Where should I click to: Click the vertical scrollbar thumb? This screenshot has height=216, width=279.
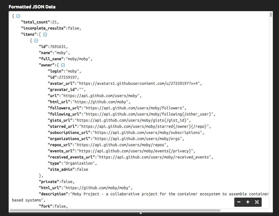(x=271, y=15)
